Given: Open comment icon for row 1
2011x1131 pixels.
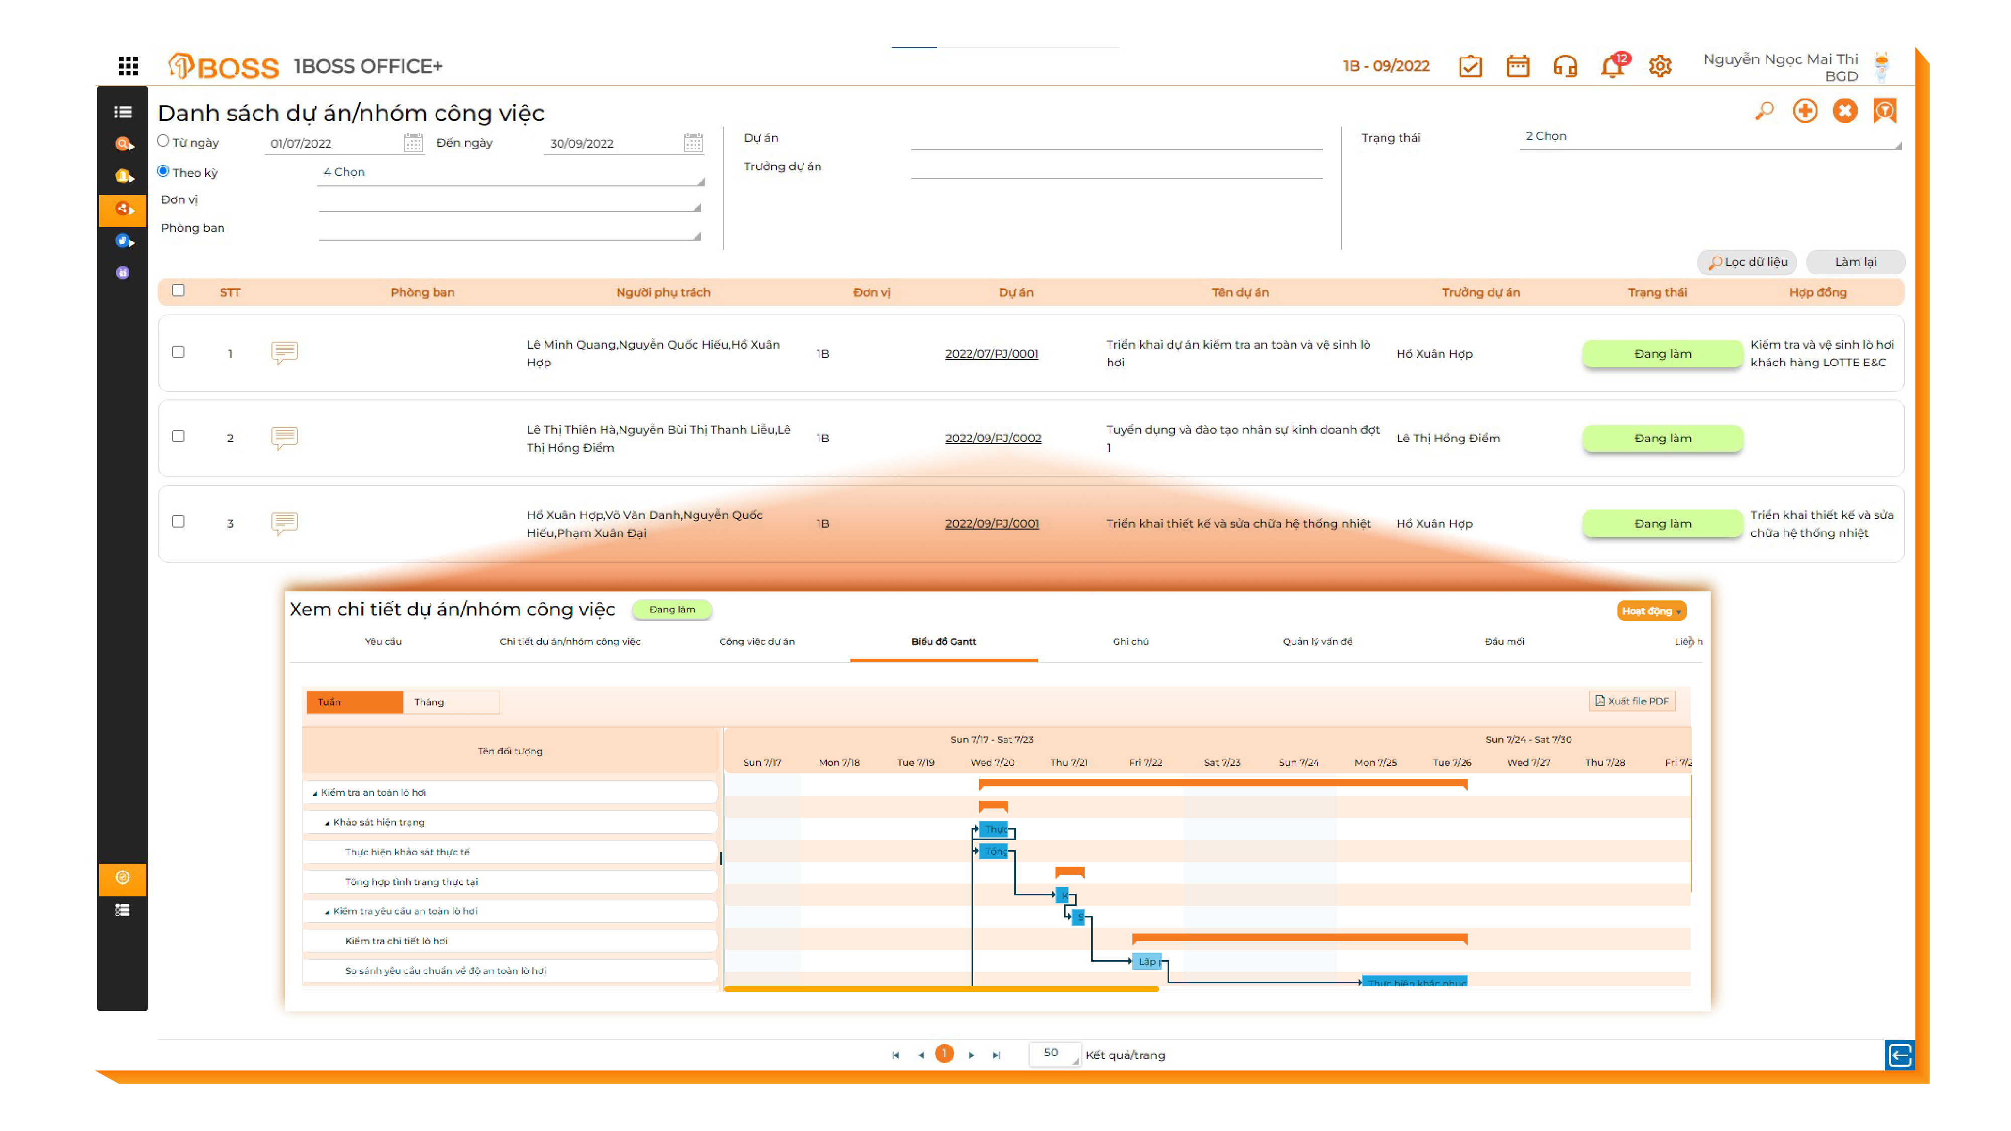Looking at the screenshot, I should [x=284, y=353].
